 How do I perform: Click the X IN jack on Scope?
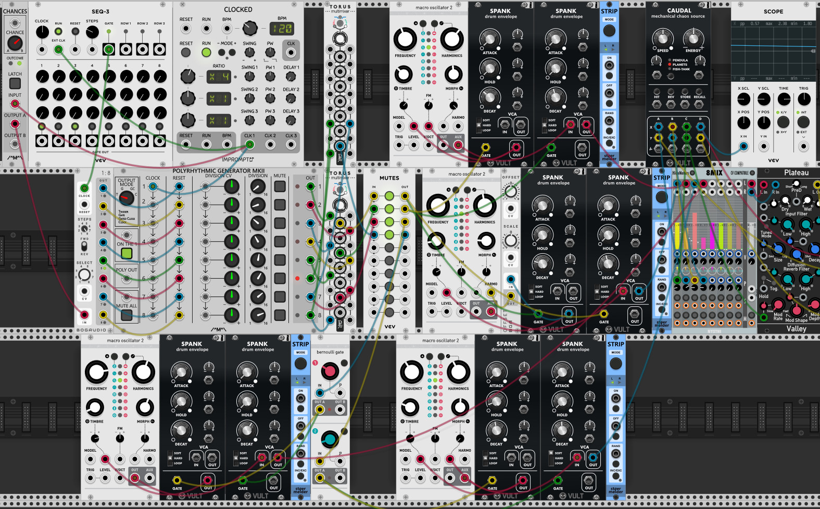pos(743,146)
